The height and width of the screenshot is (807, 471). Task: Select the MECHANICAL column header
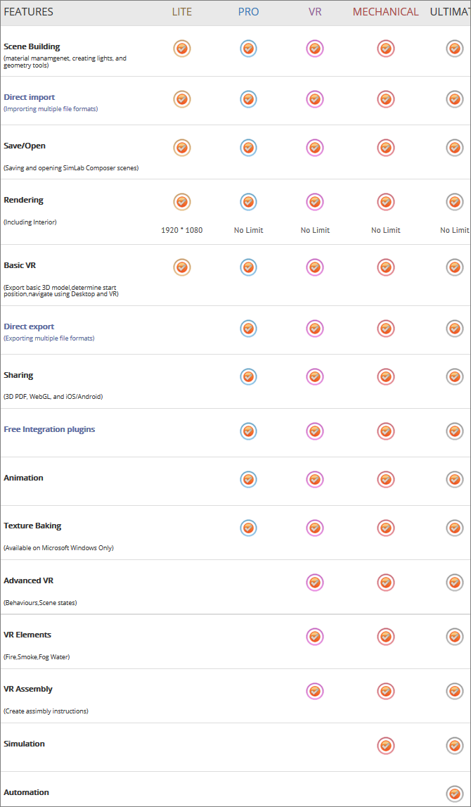pyautogui.click(x=385, y=12)
